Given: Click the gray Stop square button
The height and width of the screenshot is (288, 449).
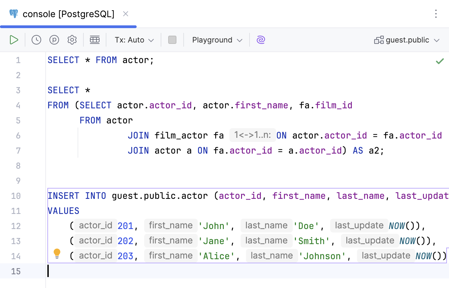Looking at the screenshot, I should tap(172, 40).
